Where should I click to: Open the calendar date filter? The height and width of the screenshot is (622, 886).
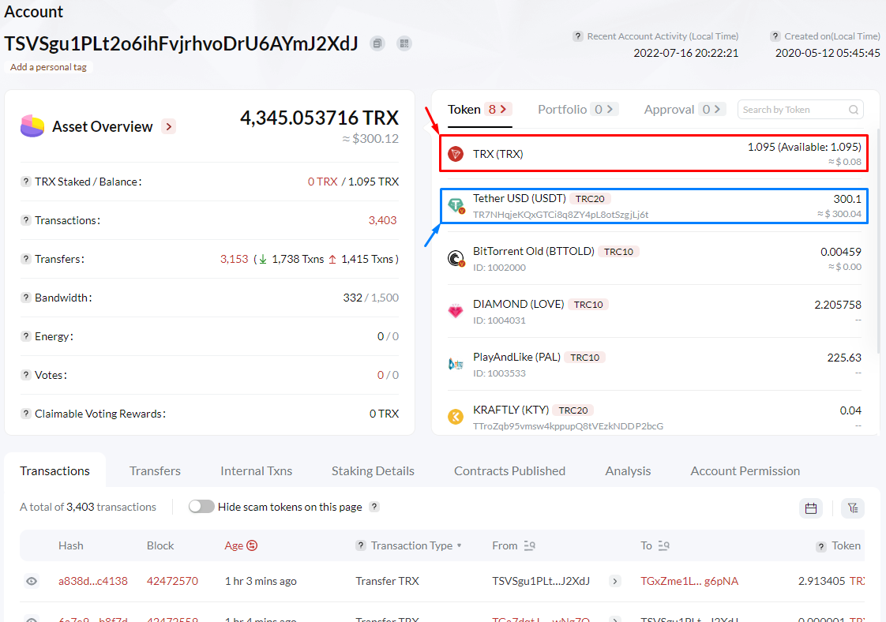811,508
